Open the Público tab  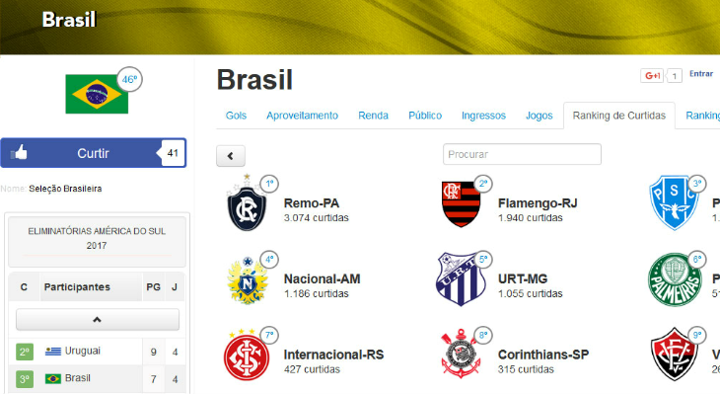(425, 116)
